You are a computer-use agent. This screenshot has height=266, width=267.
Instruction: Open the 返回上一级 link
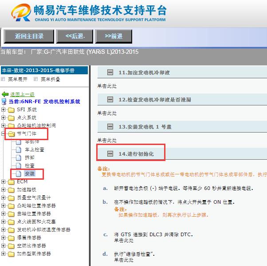(22, 94)
